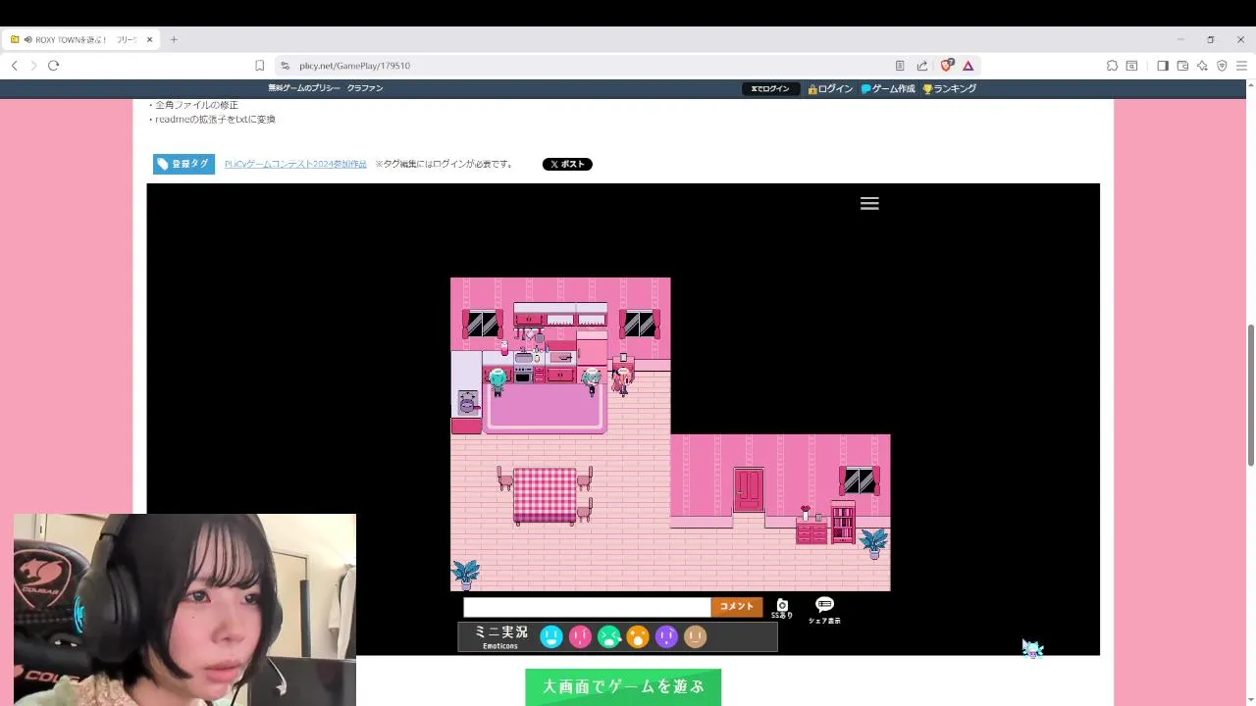Send the green squinting emoticon

pyautogui.click(x=609, y=637)
